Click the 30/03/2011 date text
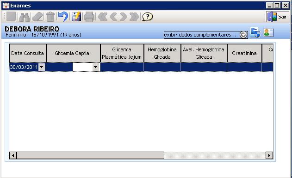292x178 pixels. 24,67
